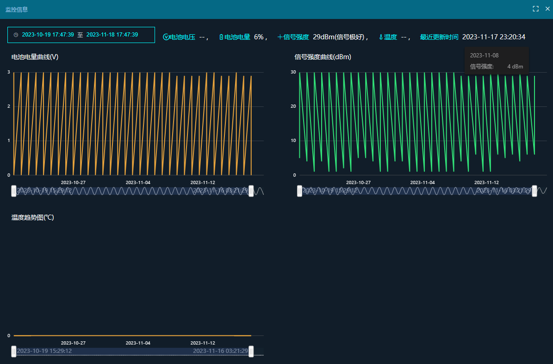Click the 4 dBm tooltip value

(515, 67)
